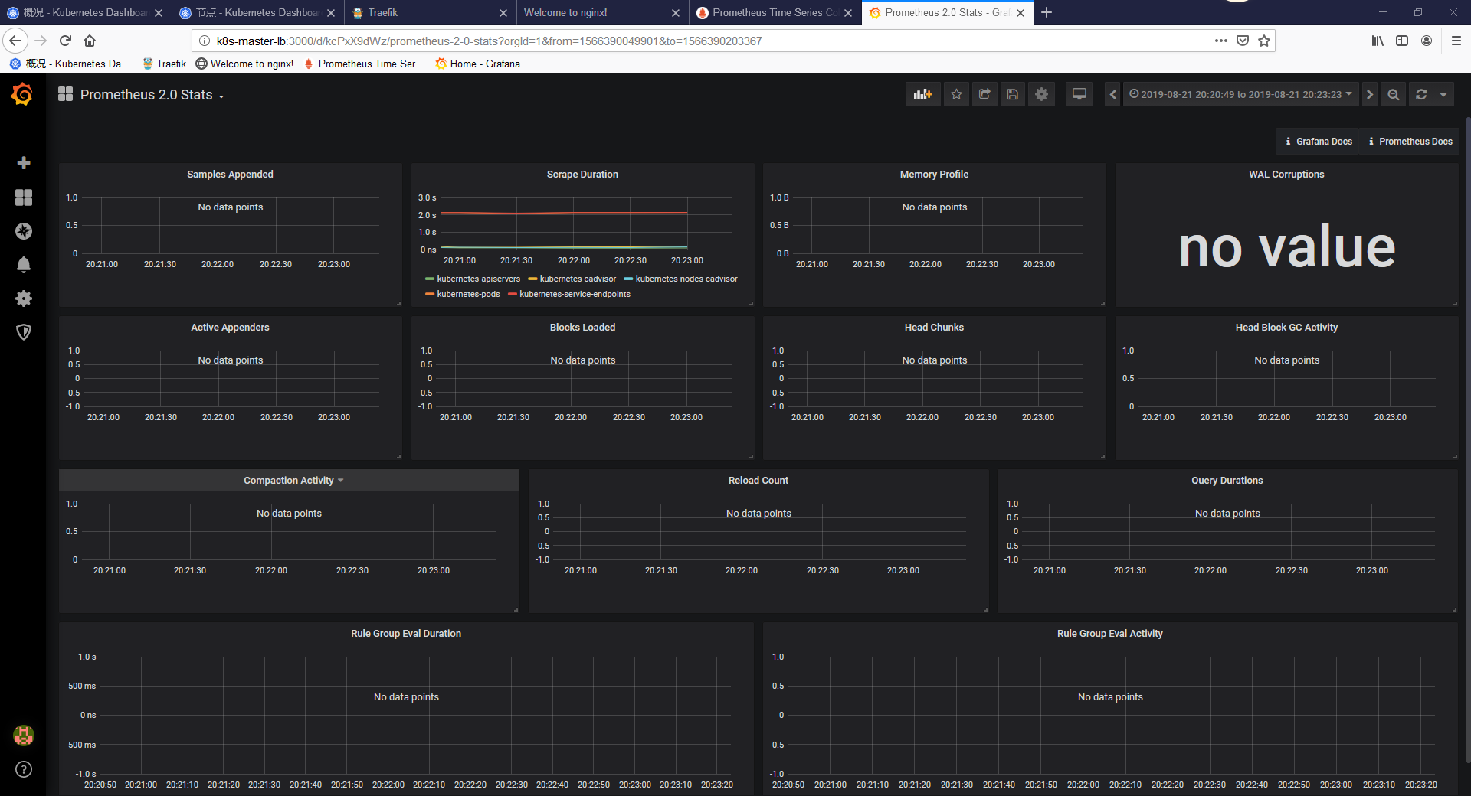Star this dashboard as favorite
Image resolution: width=1471 pixels, height=796 pixels.
coord(956,94)
